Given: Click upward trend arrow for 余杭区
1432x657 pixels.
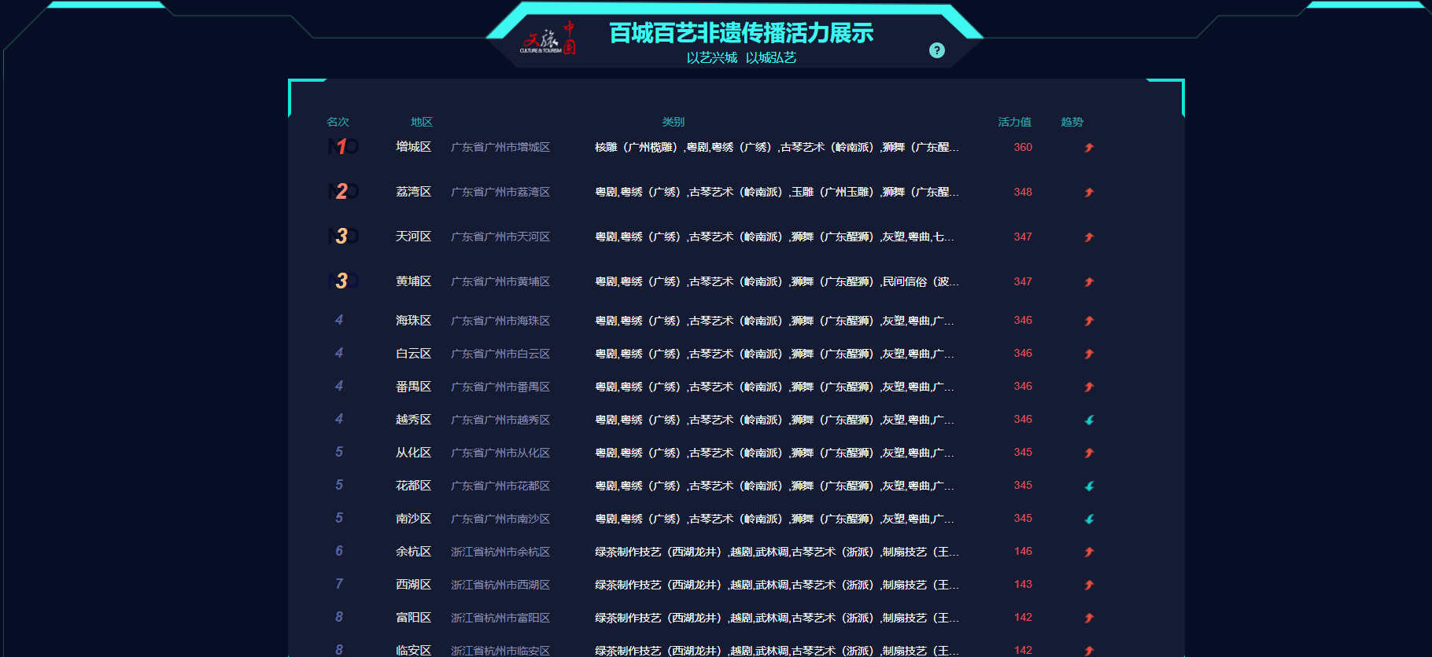Looking at the screenshot, I should coord(1089,552).
